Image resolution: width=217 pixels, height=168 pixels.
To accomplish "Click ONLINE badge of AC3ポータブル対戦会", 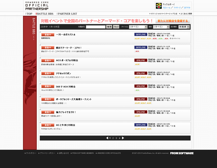I will coord(141,60).
